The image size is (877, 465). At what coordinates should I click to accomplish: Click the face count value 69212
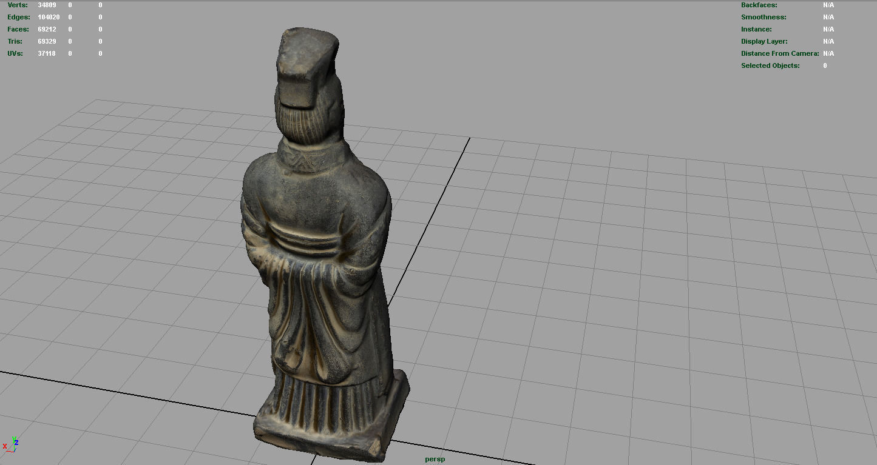coord(47,29)
